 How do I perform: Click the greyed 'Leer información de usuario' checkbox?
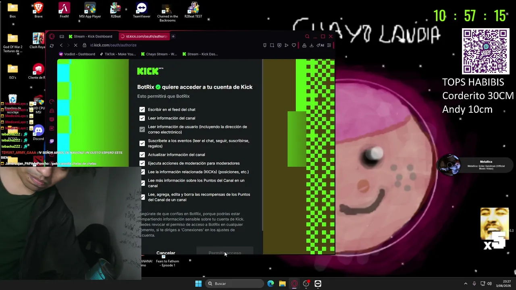[x=142, y=129]
